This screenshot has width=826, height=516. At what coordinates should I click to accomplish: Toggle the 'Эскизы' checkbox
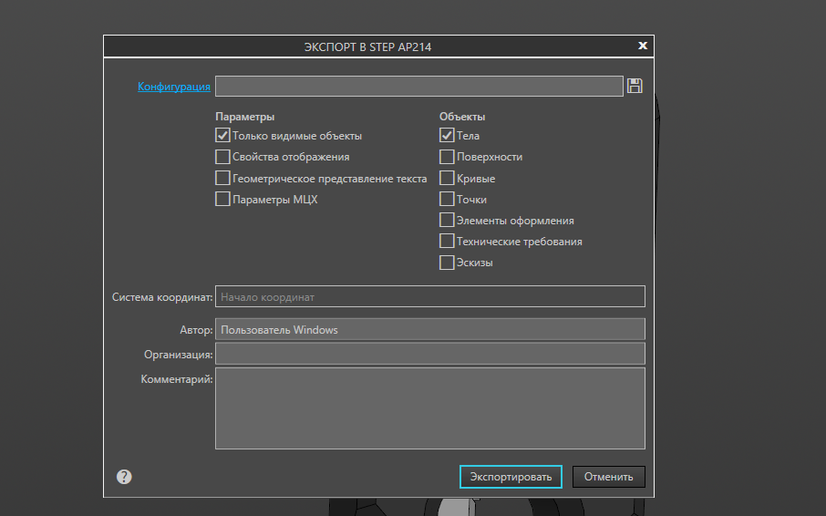[x=447, y=263]
